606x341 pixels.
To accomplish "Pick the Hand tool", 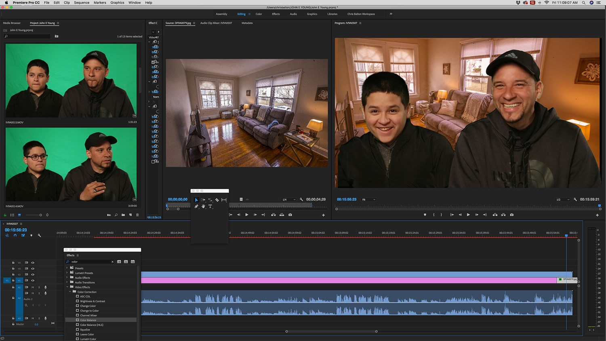I will click(x=203, y=206).
